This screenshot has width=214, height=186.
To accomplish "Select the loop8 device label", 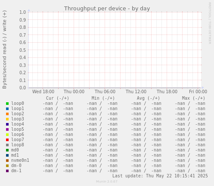I will click(x=18, y=145).
